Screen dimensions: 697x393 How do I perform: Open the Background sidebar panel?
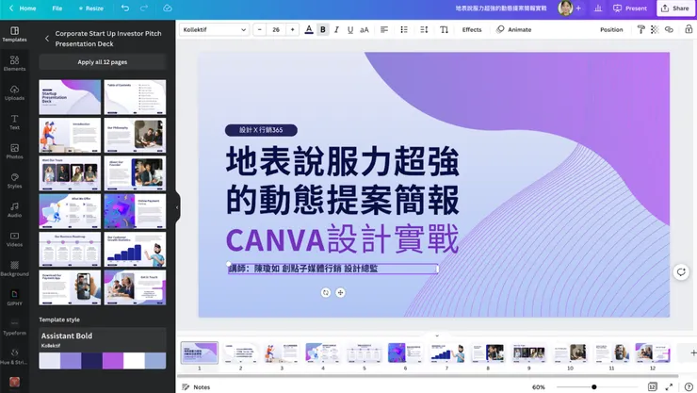[x=14, y=269]
